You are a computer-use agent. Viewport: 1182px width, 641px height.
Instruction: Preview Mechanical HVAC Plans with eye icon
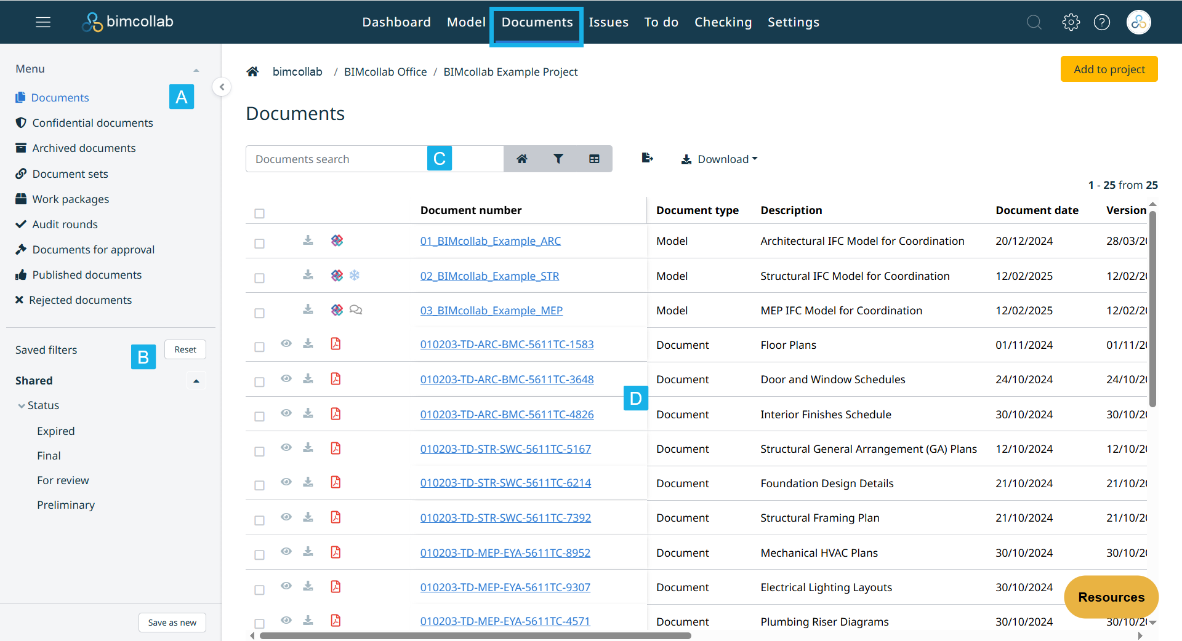pyautogui.click(x=286, y=551)
